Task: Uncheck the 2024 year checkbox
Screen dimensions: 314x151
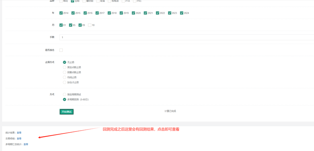Action: click(x=182, y=13)
